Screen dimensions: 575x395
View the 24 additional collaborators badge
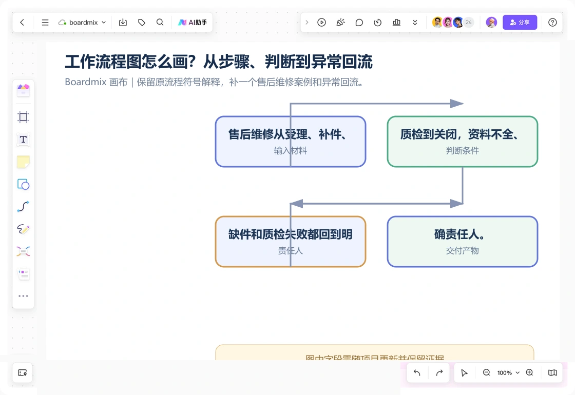(469, 23)
